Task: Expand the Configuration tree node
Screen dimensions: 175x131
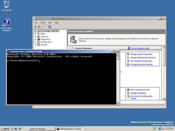Action: (35, 42)
